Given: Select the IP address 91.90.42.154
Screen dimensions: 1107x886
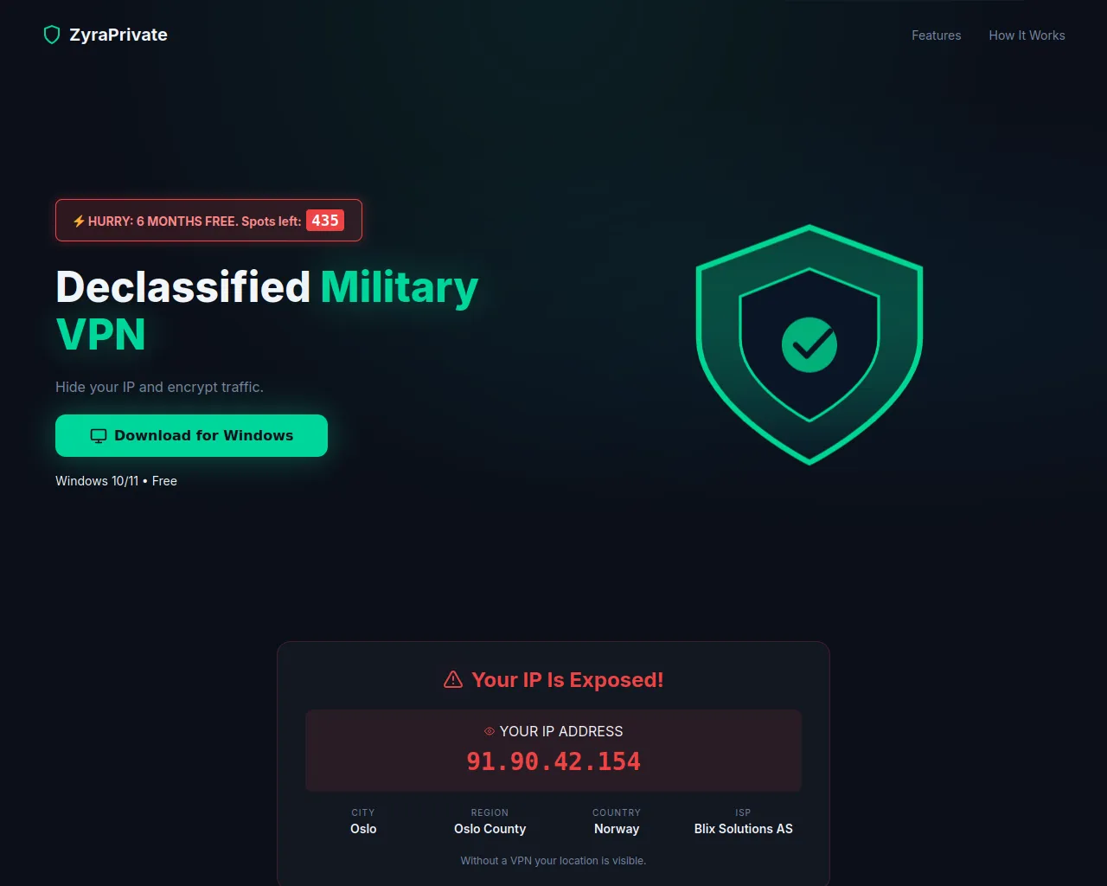Looking at the screenshot, I should [x=553, y=761].
